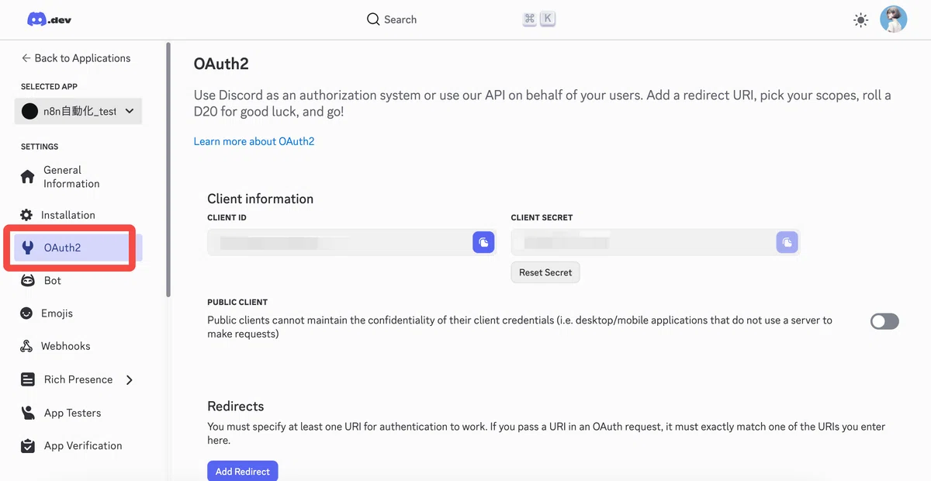Image resolution: width=931 pixels, height=481 pixels.
Task: Expand the Rich Presence submenu chevron
Action: point(130,380)
